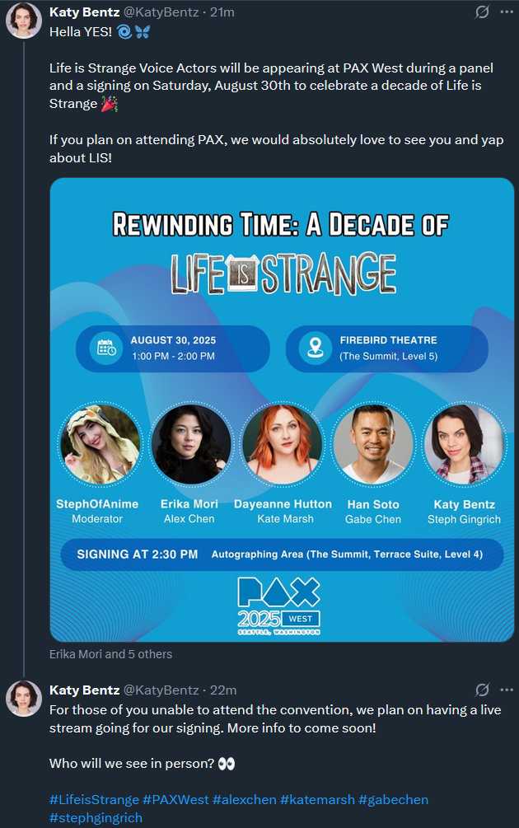Open more options menu on second tweet

point(507,690)
